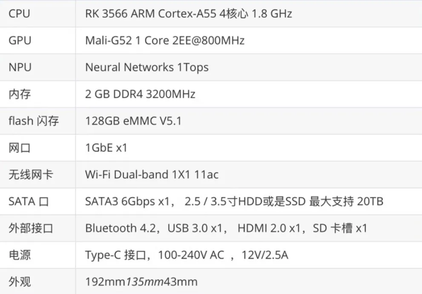Click the 网口 row label

[20, 148]
